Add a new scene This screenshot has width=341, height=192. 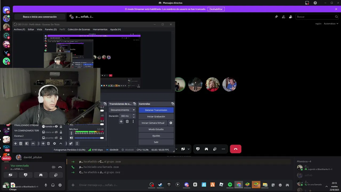click(15, 143)
